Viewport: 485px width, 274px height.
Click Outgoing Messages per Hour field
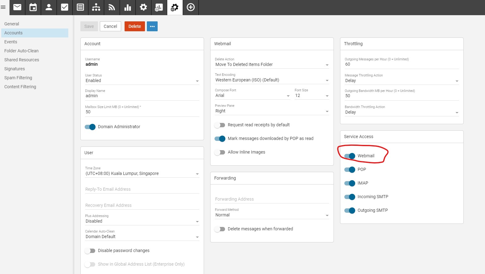(402, 64)
